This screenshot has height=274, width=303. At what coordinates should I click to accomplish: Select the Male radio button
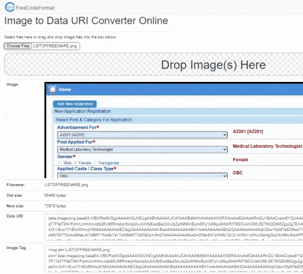[x=60, y=163]
